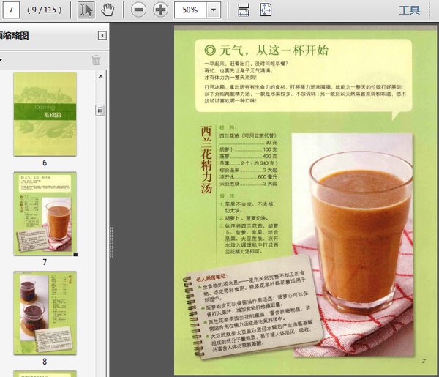This screenshot has width=439, height=377.
Task: Choose the fit full page icon
Action: (266, 10)
